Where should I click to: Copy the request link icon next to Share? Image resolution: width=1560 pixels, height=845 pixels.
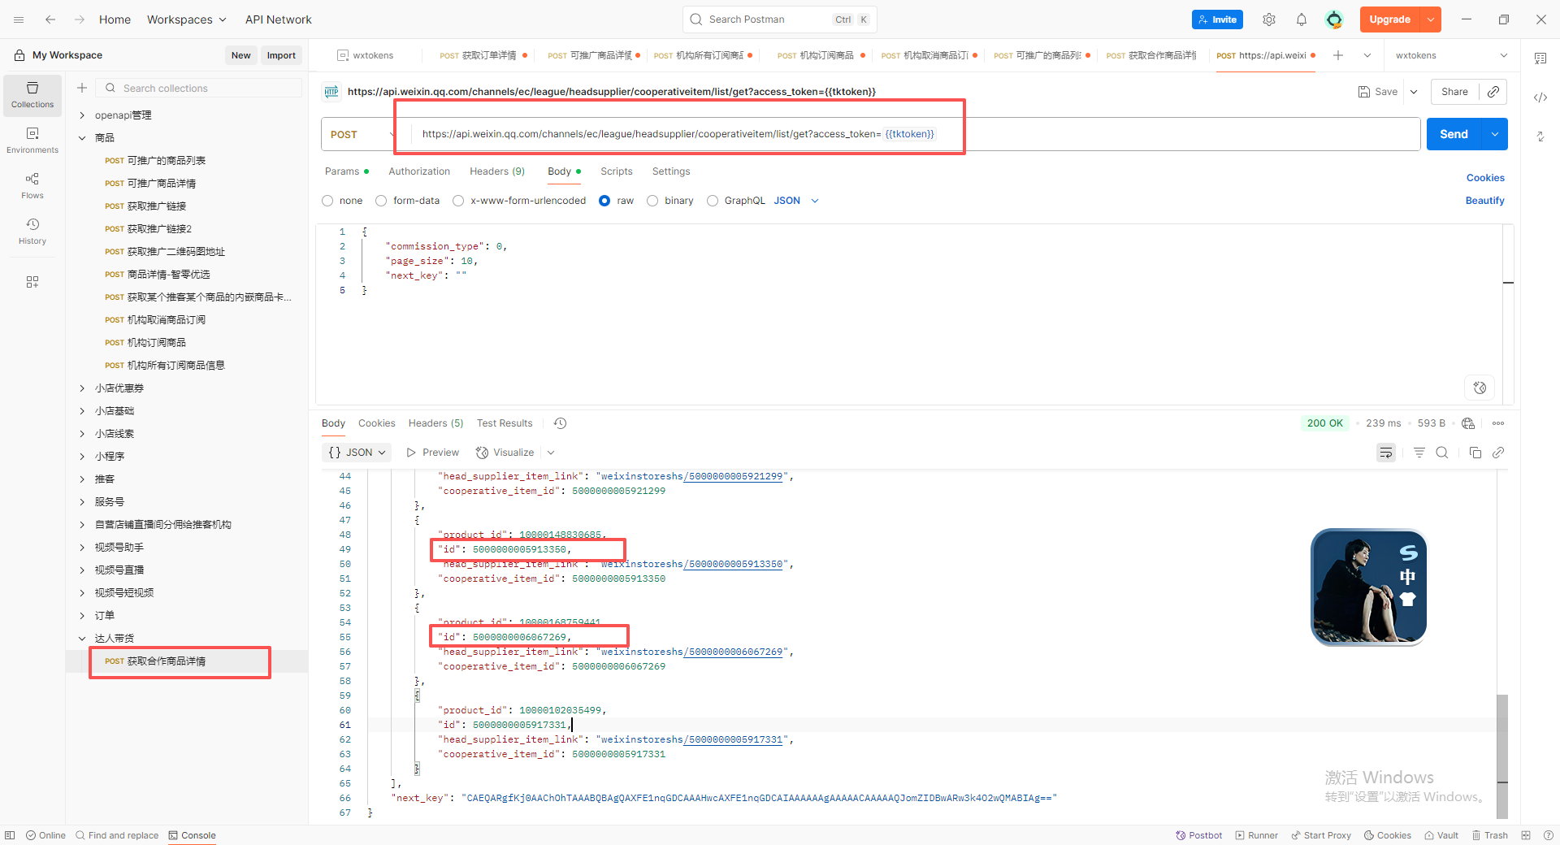[1493, 92]
